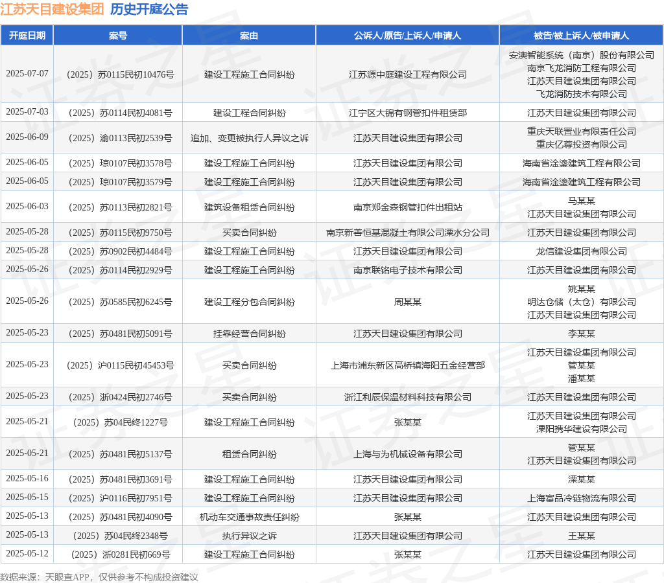Click plaintiff 上海市浦东新区高桥镇海阳五金经营部
The image size is (664, 583).
[408, 365]
